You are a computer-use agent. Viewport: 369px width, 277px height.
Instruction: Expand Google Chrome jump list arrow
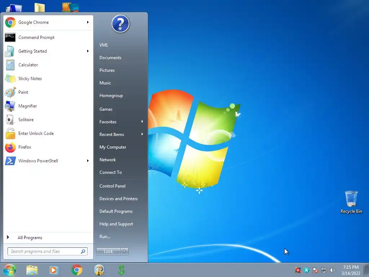pyautogui.click(x=88, y=22)
